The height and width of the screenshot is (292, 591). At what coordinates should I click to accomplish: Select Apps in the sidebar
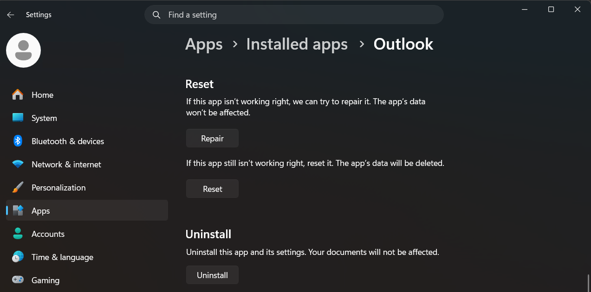click(x=87, y=210)
